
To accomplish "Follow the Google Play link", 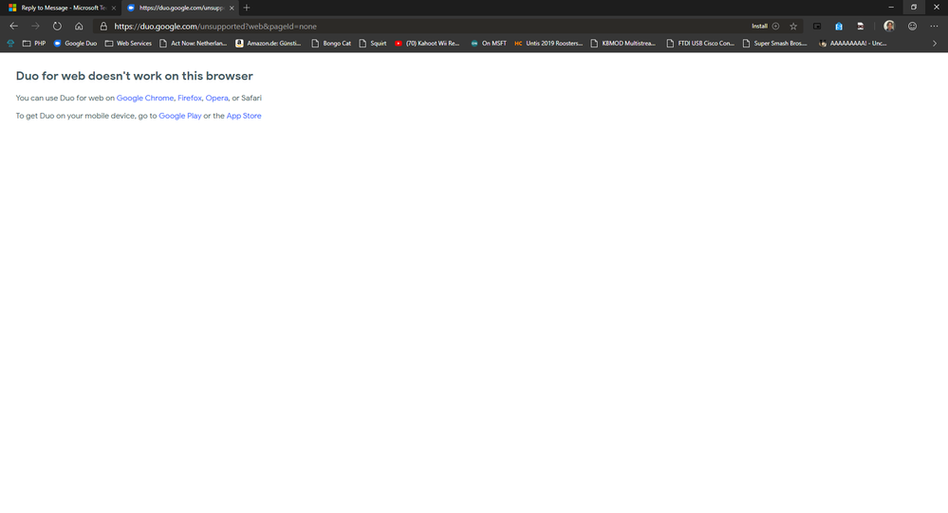I will point(180,116).
